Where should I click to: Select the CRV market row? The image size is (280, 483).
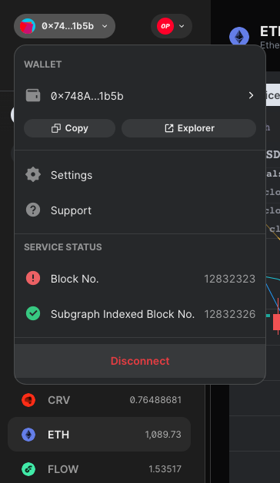(99, 400)
